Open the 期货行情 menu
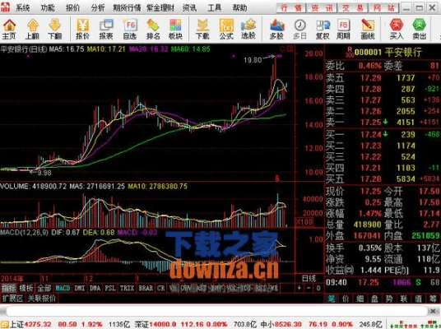Screen dimensions: 441x329 click(127, 7)
